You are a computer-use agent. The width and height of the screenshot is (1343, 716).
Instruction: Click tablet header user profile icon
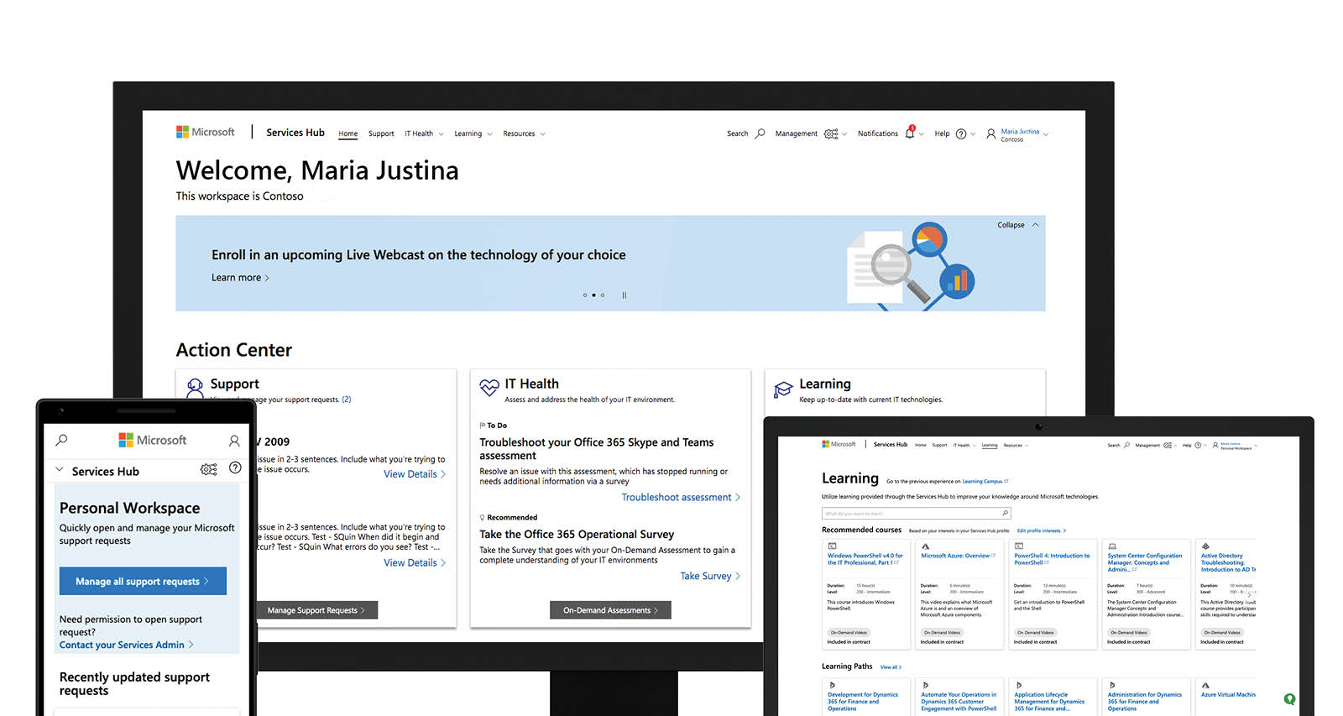click(x=1215, y=445)
